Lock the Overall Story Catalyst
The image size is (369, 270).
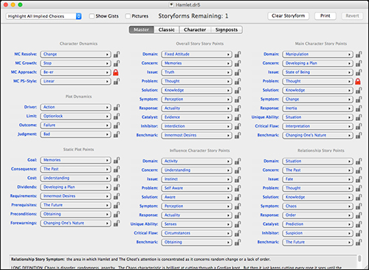click(x=238, y=117)
